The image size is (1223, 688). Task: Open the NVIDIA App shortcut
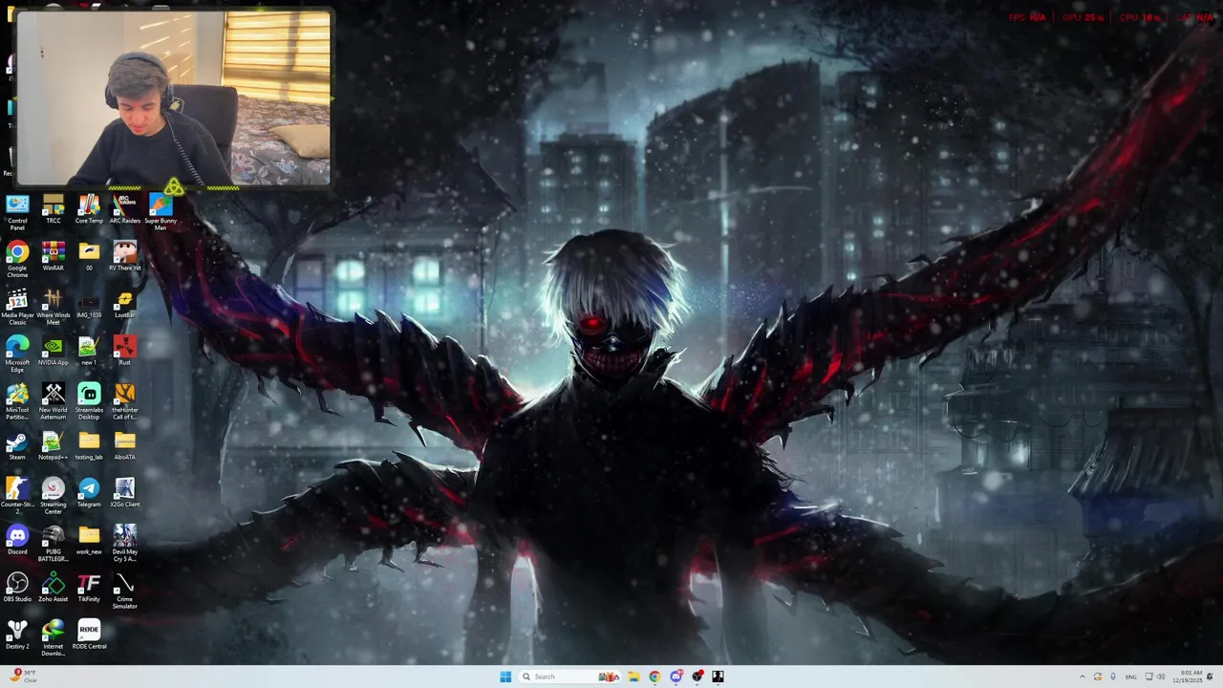[54, 351]
